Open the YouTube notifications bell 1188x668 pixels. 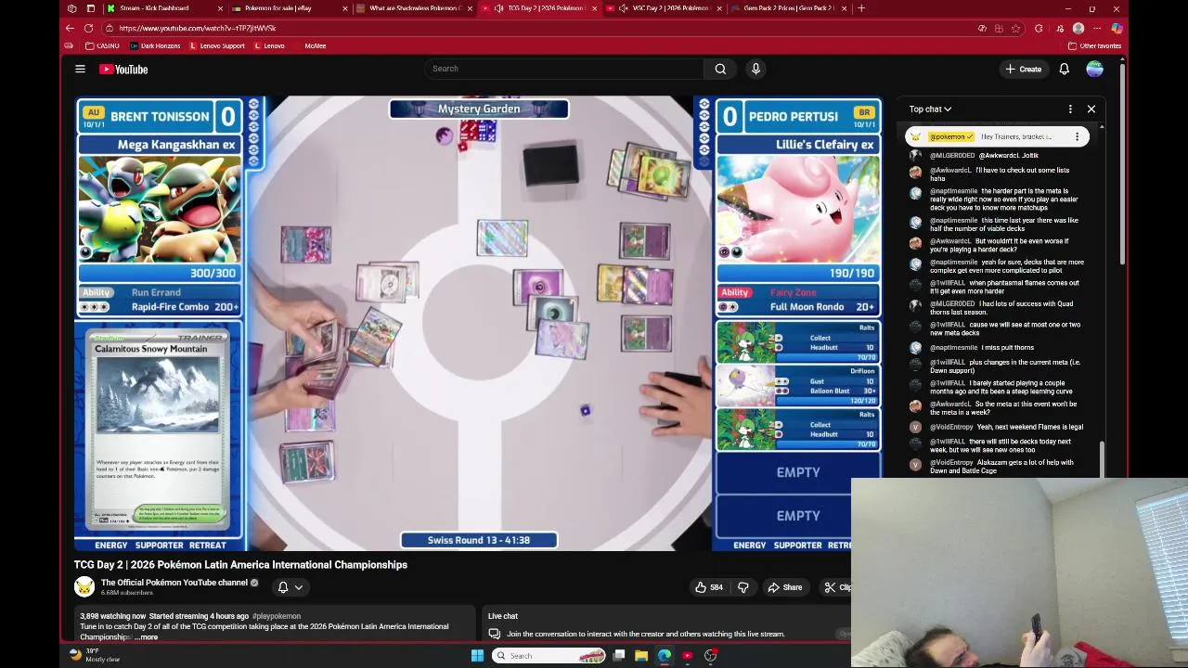(x=1065, y=69)
